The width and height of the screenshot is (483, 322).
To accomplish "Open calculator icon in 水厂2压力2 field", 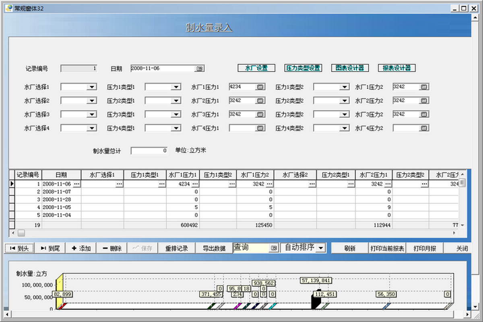I will [x=424, y=100].
